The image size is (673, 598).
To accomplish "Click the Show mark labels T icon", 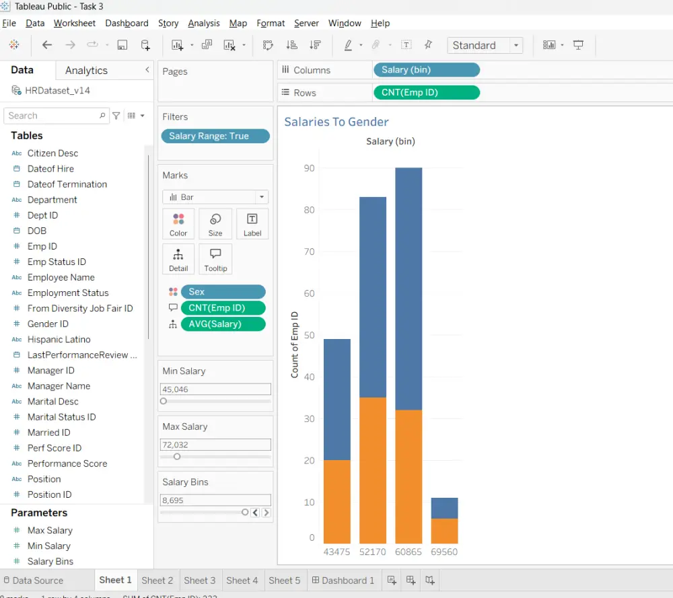I will (x=406, y=44).
